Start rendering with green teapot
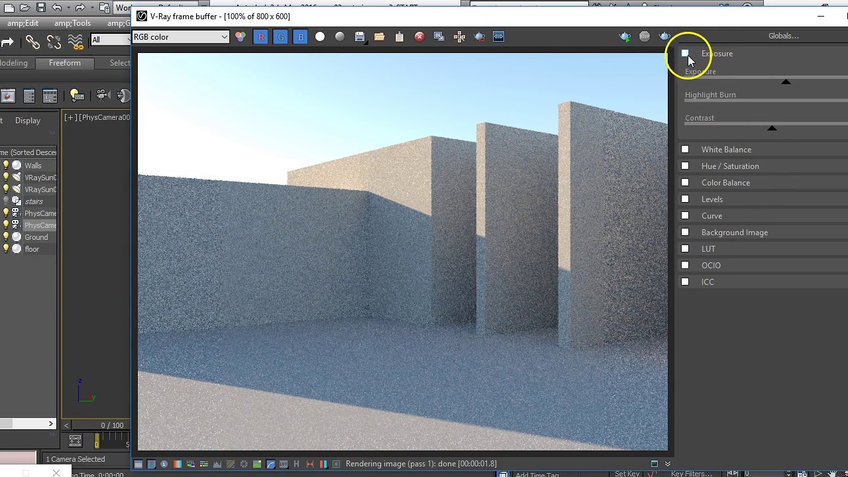The width and height of the screenshot is (848, 477). [x=625, y=37]
